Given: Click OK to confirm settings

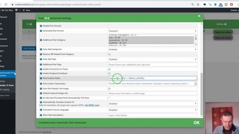Looking at the screenshot, I should [196, 122].
